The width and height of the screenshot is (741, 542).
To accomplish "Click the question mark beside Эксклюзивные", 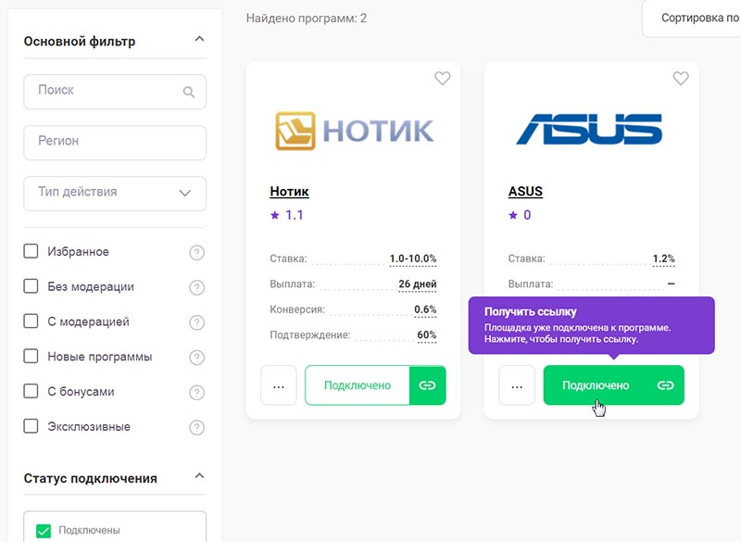I will tap(197, 427).
